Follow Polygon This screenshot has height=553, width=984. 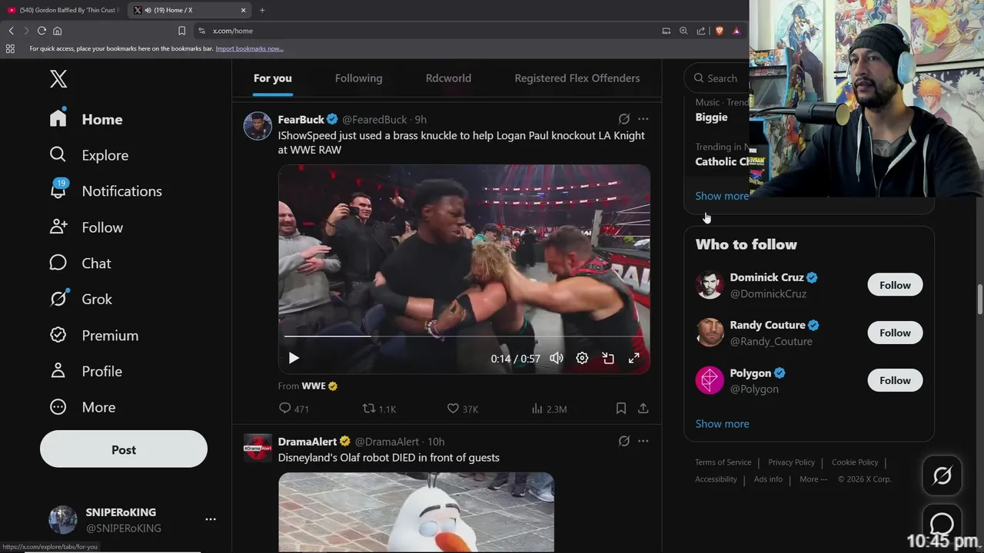tap(895, 380)
